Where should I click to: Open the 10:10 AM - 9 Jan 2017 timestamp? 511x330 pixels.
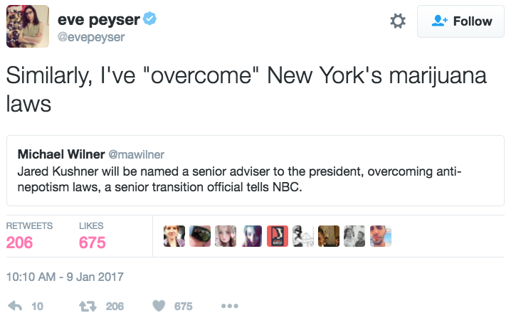pos(65,276)
